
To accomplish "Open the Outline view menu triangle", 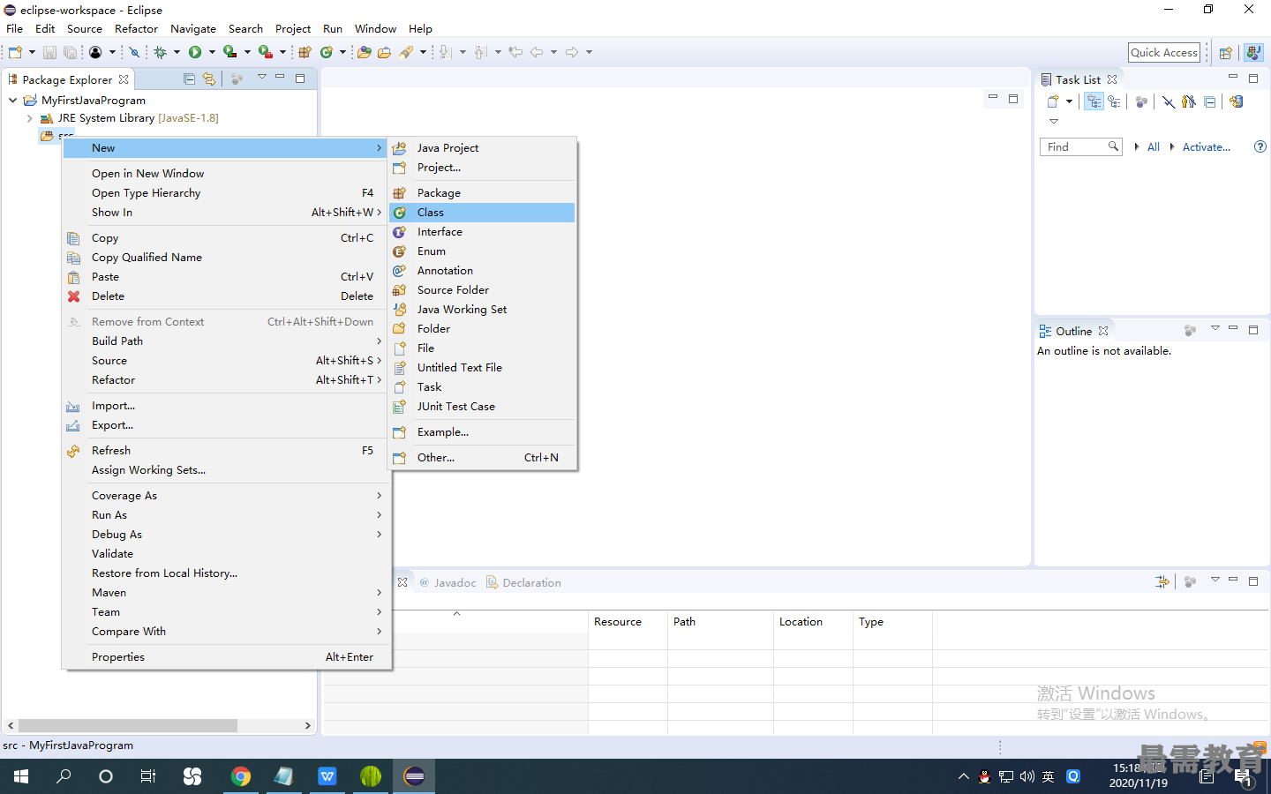I will (x=1215, y=328).
